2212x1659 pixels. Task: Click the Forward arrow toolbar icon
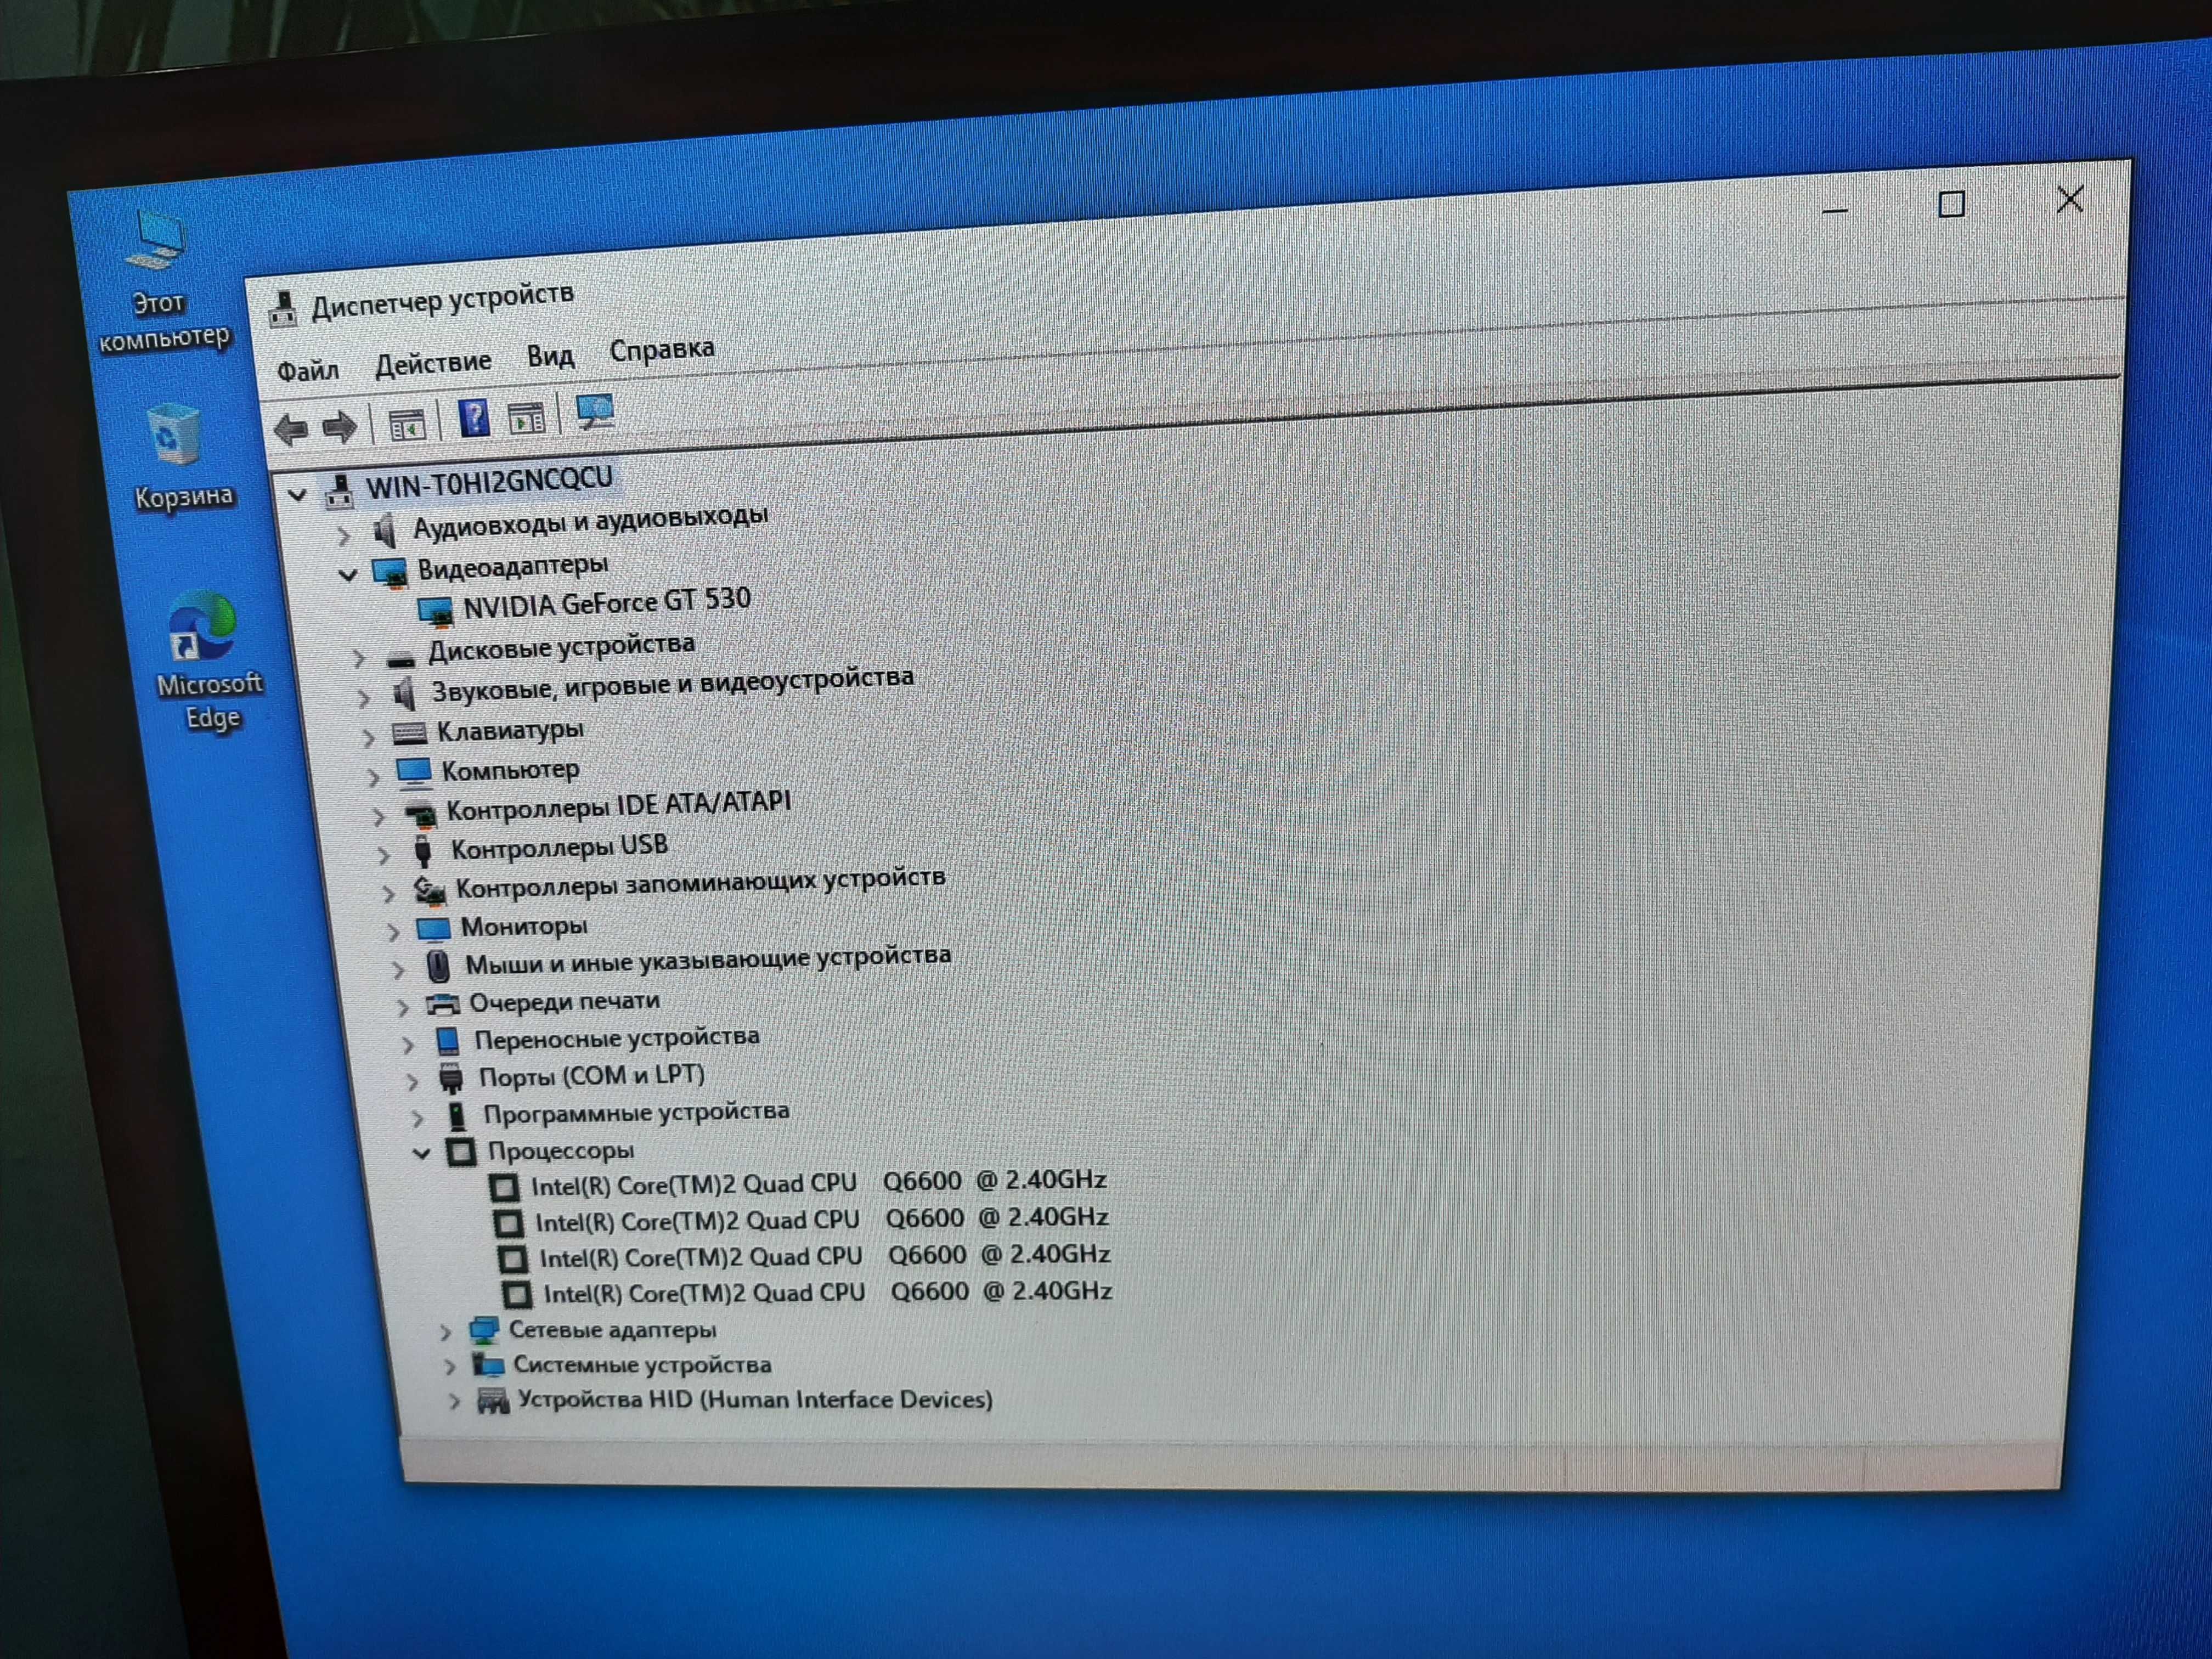tap(340, 427)
